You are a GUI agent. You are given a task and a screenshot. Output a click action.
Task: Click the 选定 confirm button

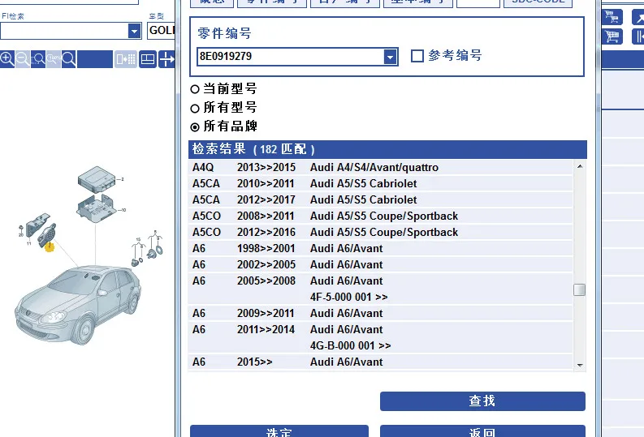279,431
